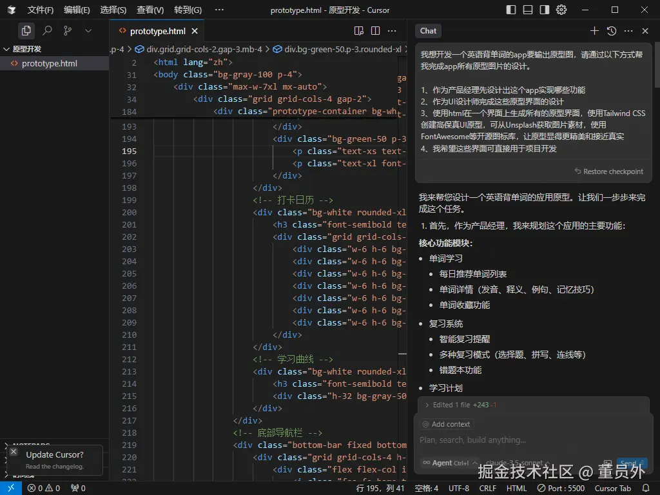This screenshot has width=660, height=495.
Task: Open the Search magnifier icon
Action: tap(47, 31)
